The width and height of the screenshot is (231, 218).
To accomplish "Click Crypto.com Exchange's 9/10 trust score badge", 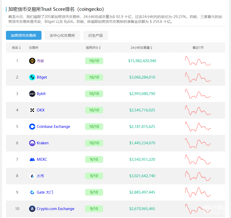I will click(94, 209).
